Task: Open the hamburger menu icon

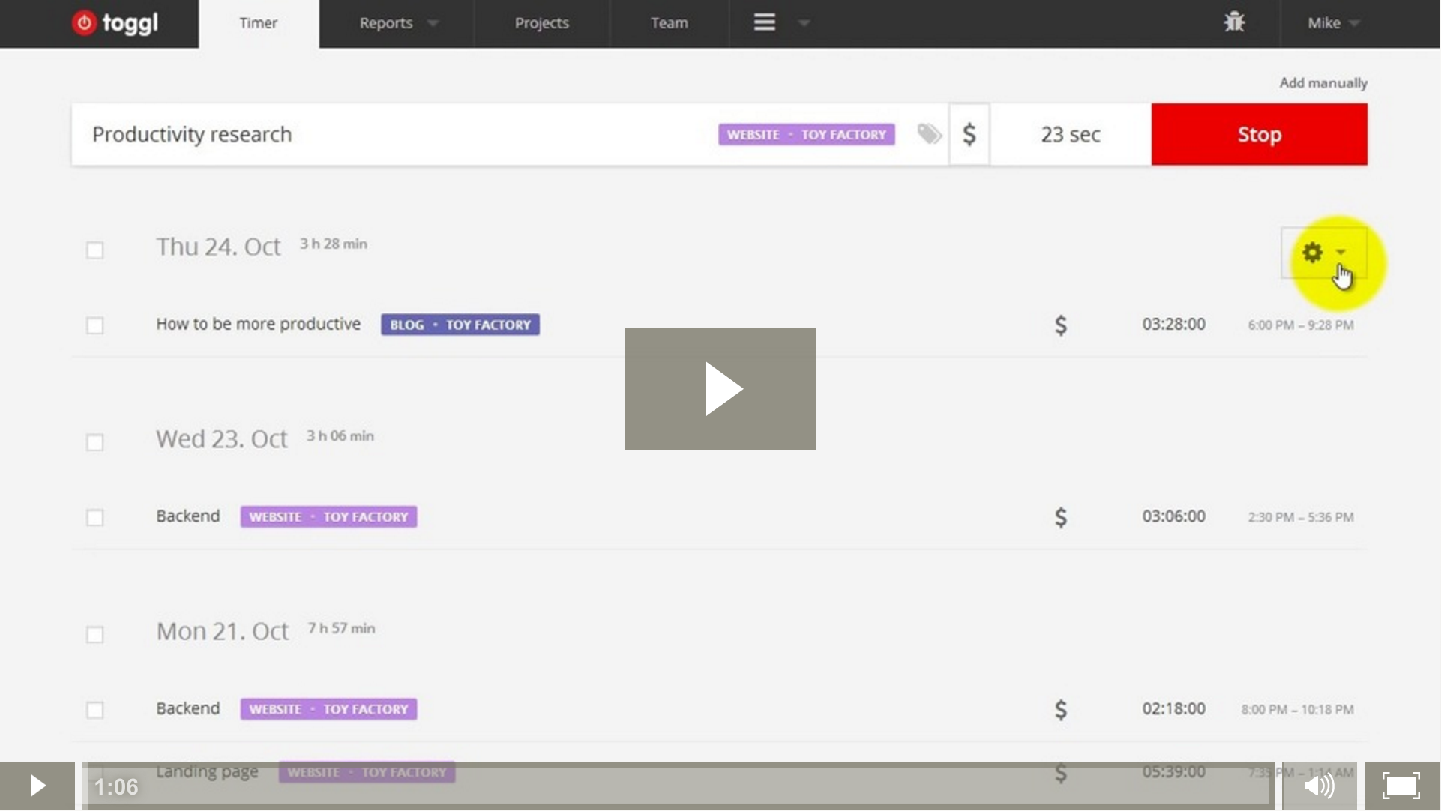Action: tap(764, 22)
